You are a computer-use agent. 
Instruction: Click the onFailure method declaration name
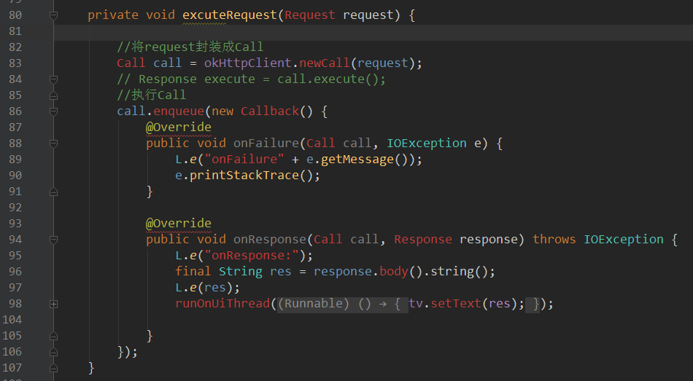tap(266, 143)
